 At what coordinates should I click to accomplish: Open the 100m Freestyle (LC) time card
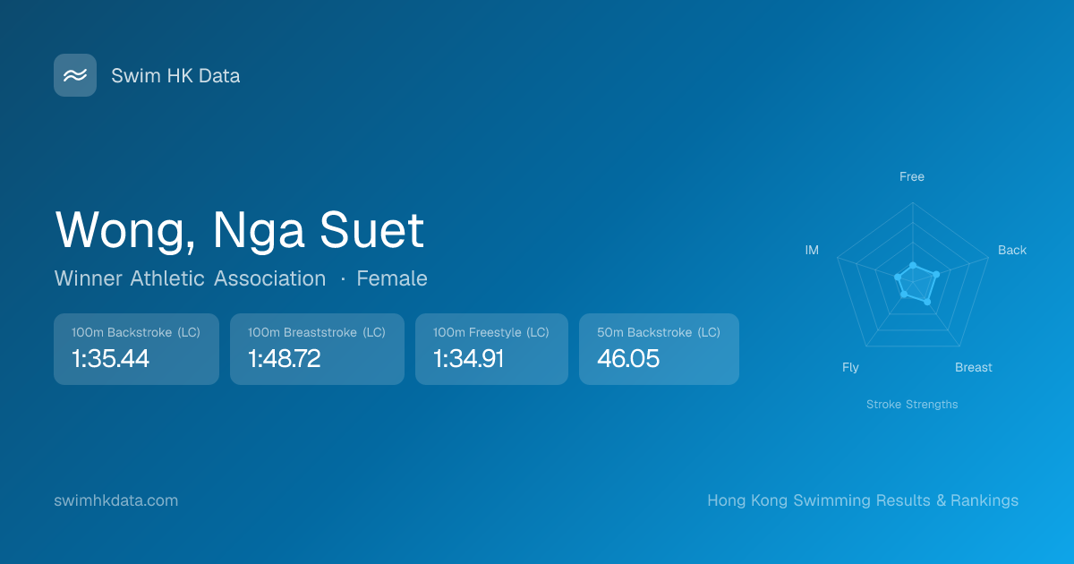click(x=491, y=349)
